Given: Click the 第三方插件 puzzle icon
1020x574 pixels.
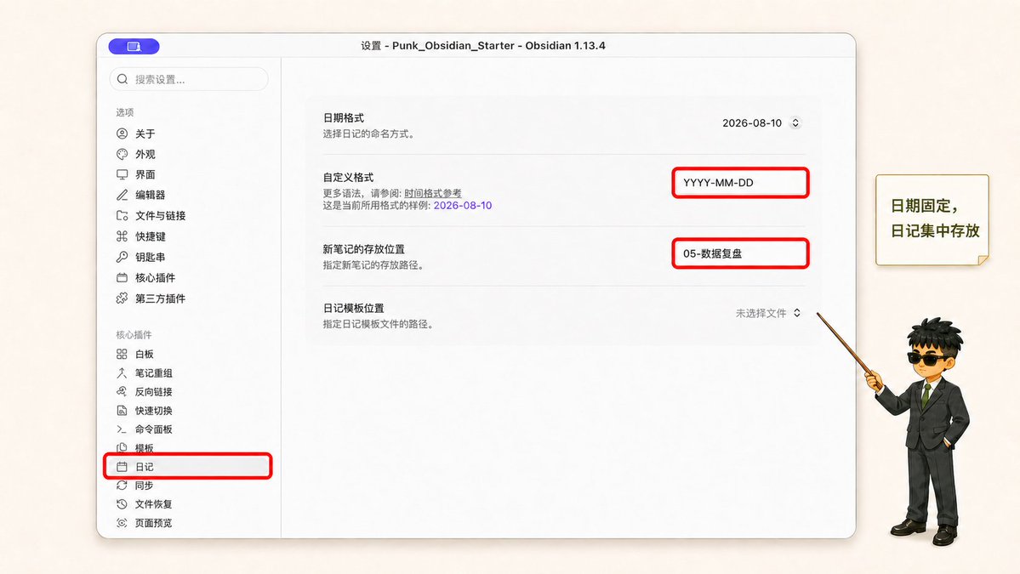Looking at the screenshot, I should pos(122,298).
